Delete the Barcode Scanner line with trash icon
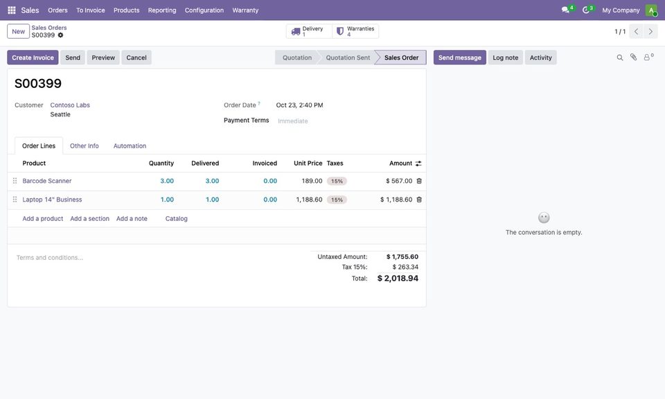The image size is (665, 399). coord(419,181)
